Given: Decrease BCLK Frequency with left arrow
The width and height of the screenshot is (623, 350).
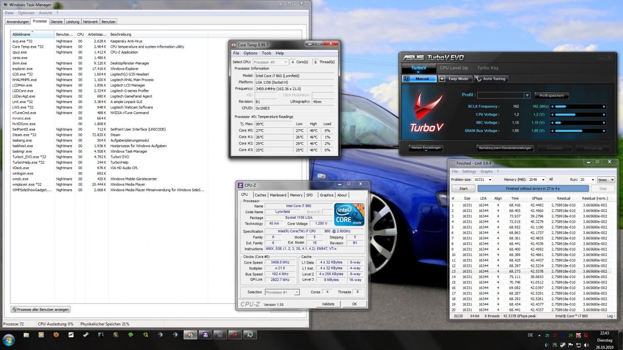Looking at the screenshot, I should click(552, 106).
